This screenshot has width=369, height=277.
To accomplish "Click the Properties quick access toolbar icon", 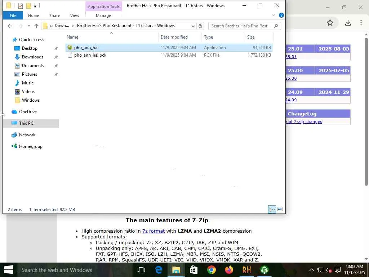I will click(21, 6).
